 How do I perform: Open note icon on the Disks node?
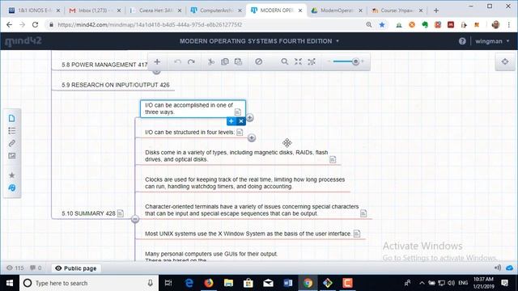(333, 159)
